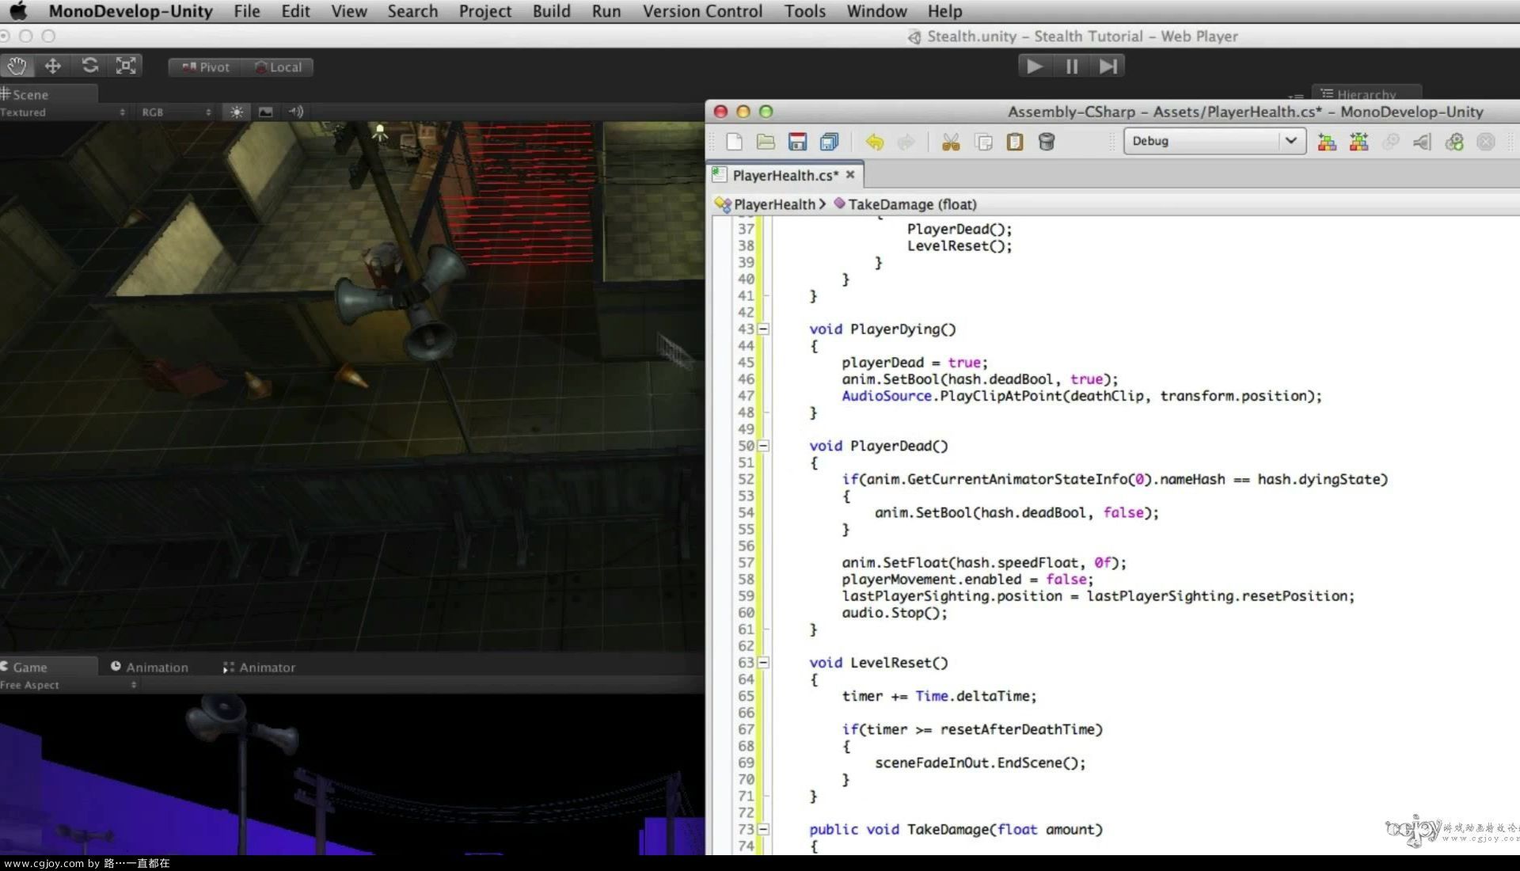This screenshot has height=871, width=1520.
Task: Open the Search menu
Action: [x=412, y=11]
